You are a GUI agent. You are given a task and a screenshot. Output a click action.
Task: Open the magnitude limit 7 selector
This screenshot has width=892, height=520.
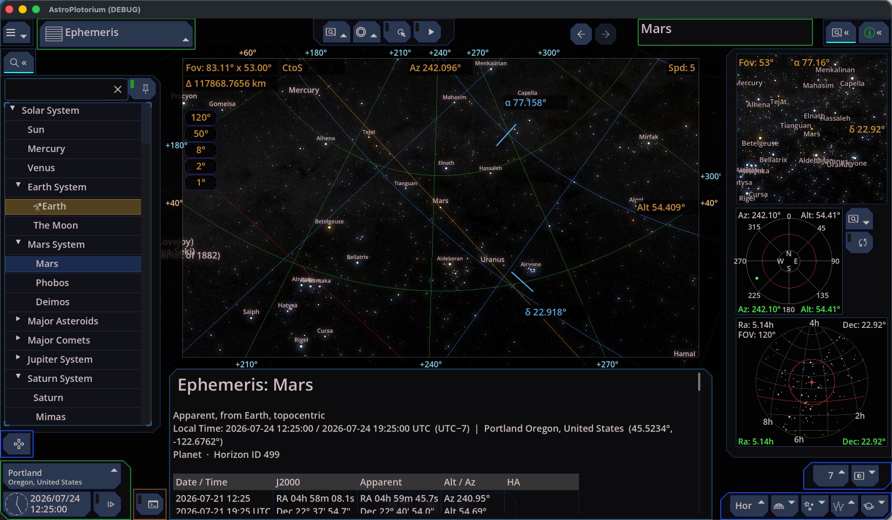pos(832,475)
